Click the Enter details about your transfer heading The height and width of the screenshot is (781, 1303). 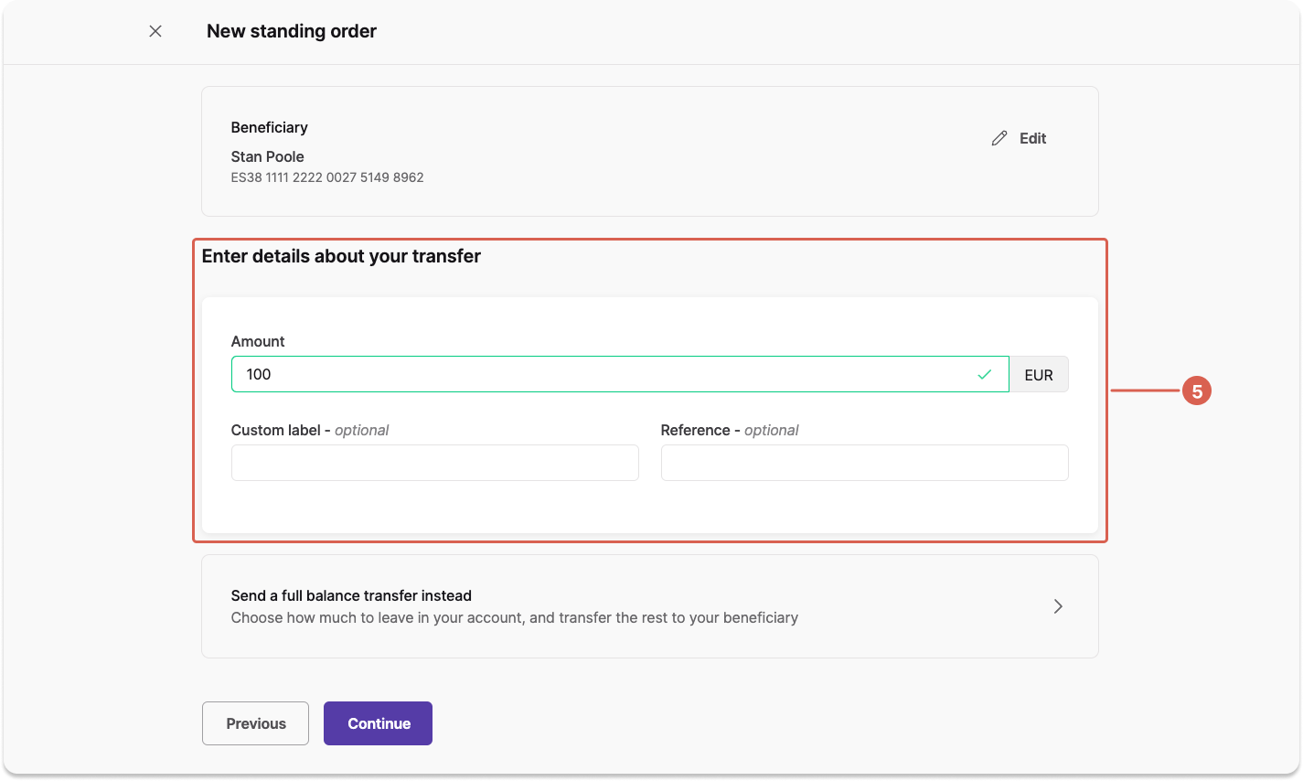[341, 256]
